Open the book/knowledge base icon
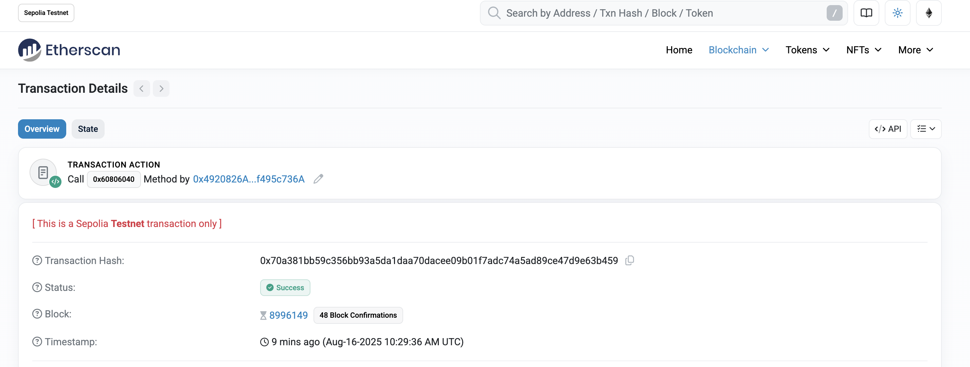Viewport: 970px width, 367px height. coord(866,13)
